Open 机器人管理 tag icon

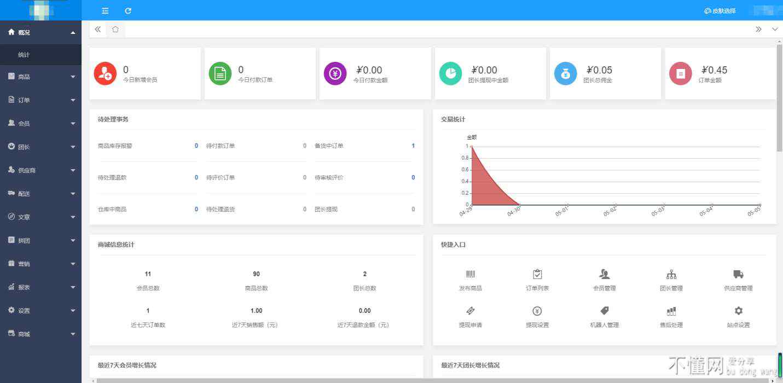[x=604, y=311]
